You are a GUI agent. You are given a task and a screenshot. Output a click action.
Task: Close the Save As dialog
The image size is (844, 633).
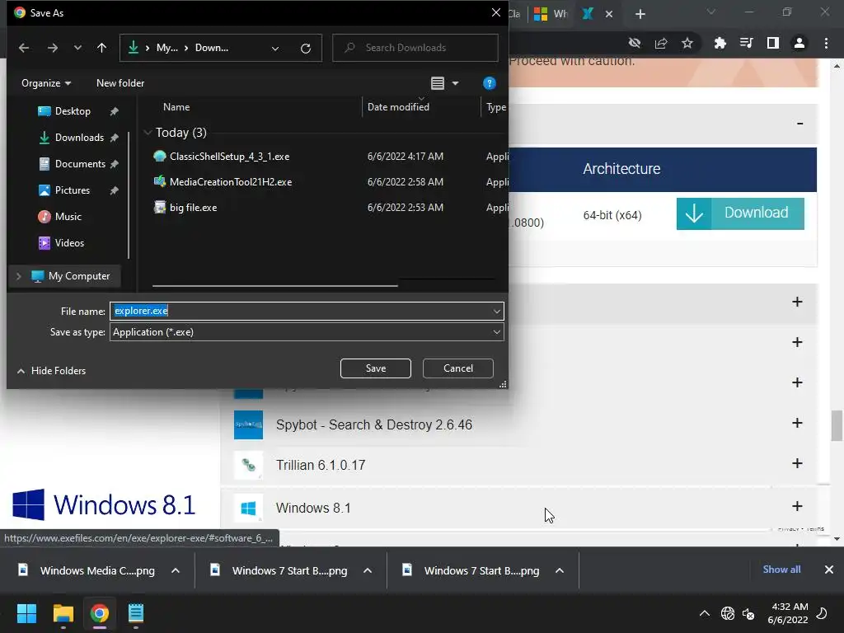(495, 12)
